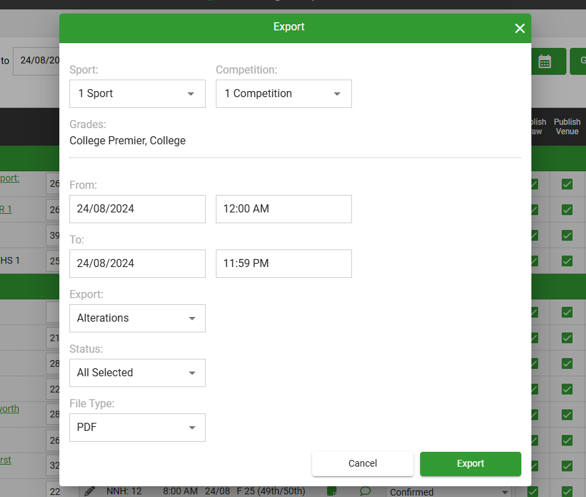Click the 'NNH: 12' text in the bottom row
This screenshot has width=586, height=497.
coord(124,491)
